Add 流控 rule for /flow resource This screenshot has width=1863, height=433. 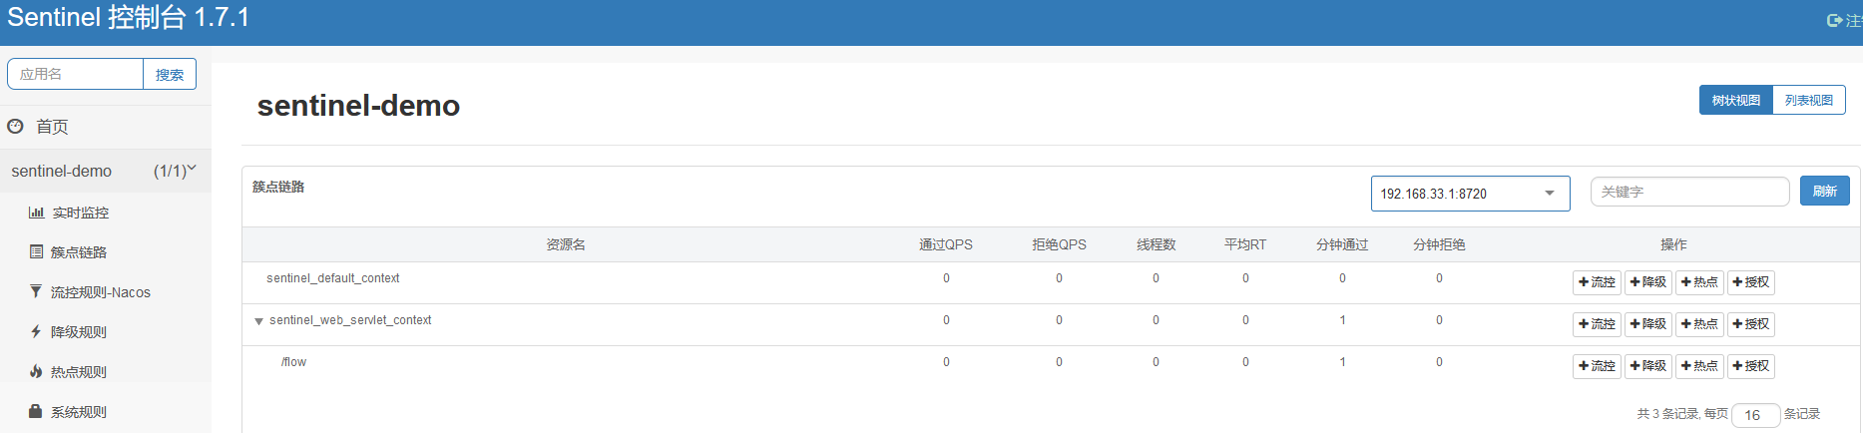pos(1597,366)
